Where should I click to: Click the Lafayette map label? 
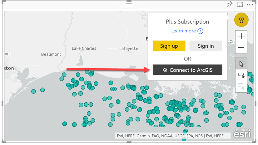point(128,48)
